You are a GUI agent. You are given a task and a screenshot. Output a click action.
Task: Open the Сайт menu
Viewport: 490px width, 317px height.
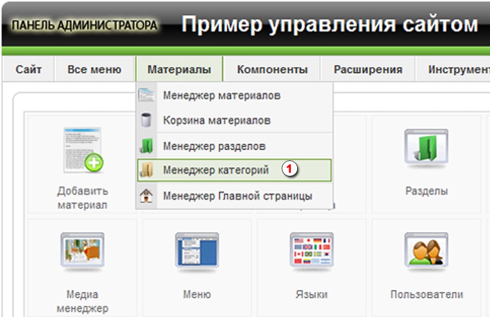29,70
